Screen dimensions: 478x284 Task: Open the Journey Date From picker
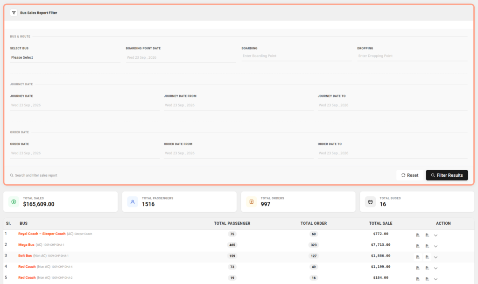(x=239, y=105)
